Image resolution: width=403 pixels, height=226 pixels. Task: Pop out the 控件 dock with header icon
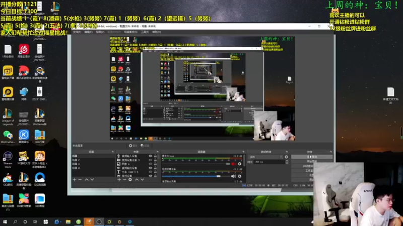click(x=331, y=152)
